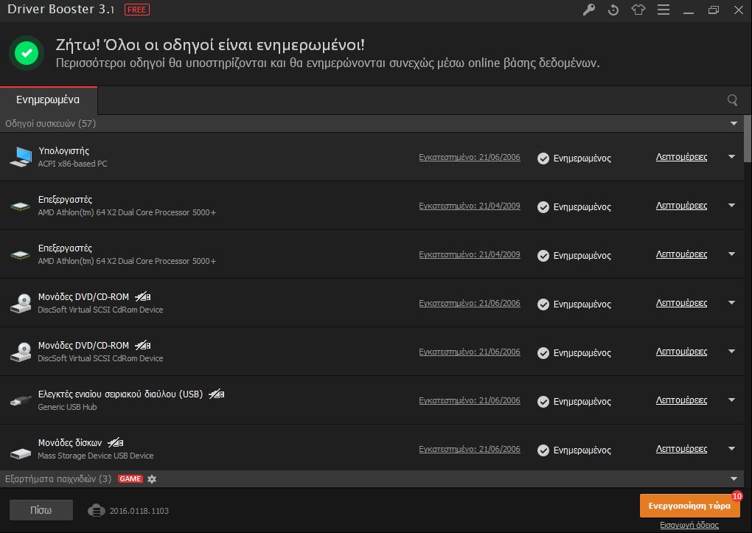Screen dimensions: 752x533
Task: Click the 2016.0118.1103 database version text
Action: [139, 511]
